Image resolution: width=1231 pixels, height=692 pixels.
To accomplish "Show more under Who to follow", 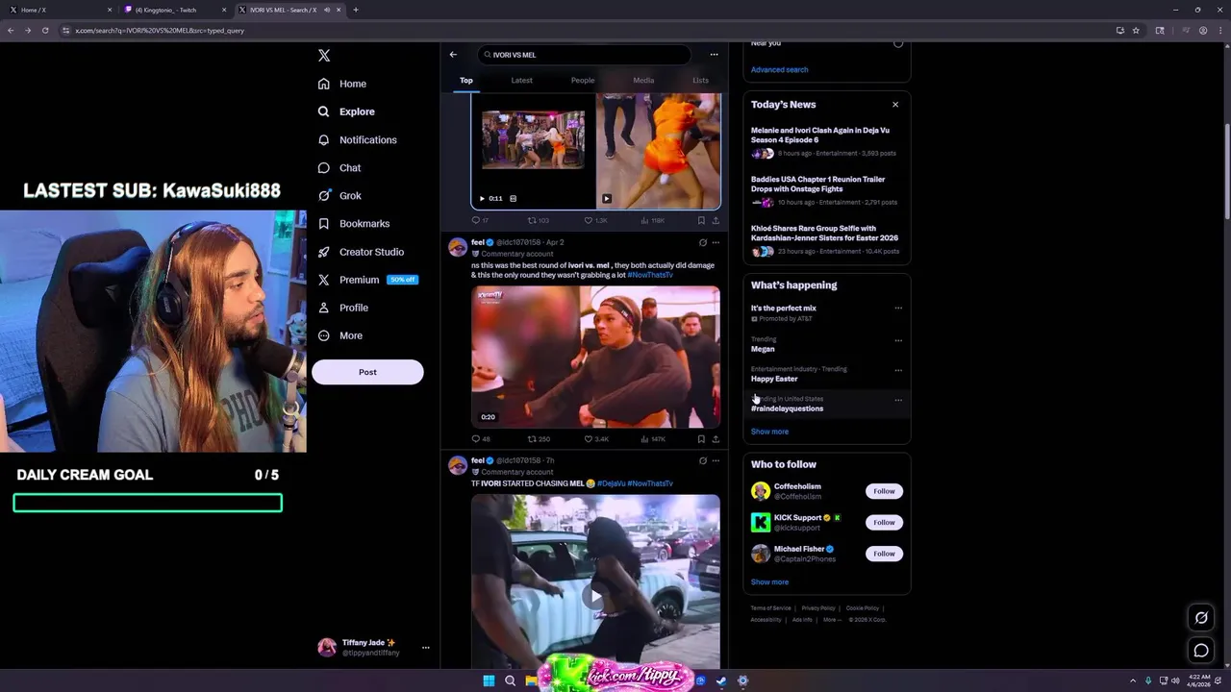I will coord(769,582).
